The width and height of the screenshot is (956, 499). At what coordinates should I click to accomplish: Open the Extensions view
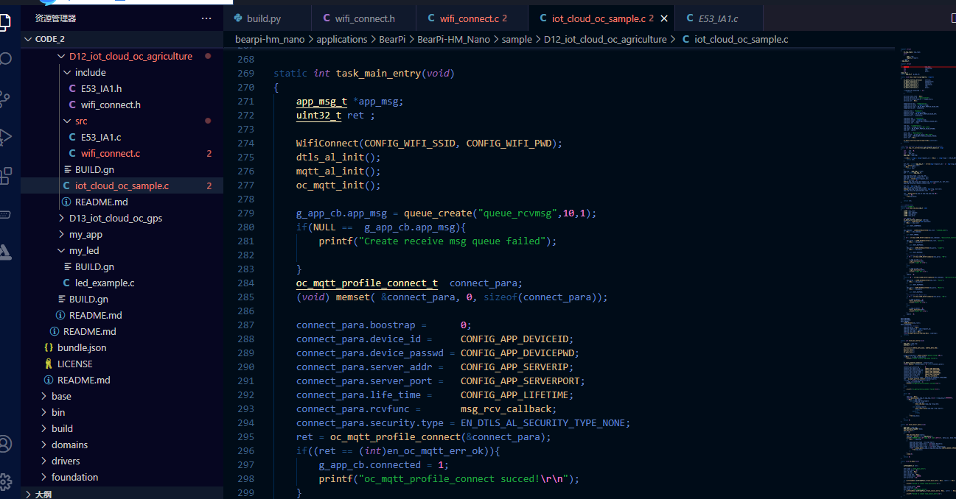point(4,176)
